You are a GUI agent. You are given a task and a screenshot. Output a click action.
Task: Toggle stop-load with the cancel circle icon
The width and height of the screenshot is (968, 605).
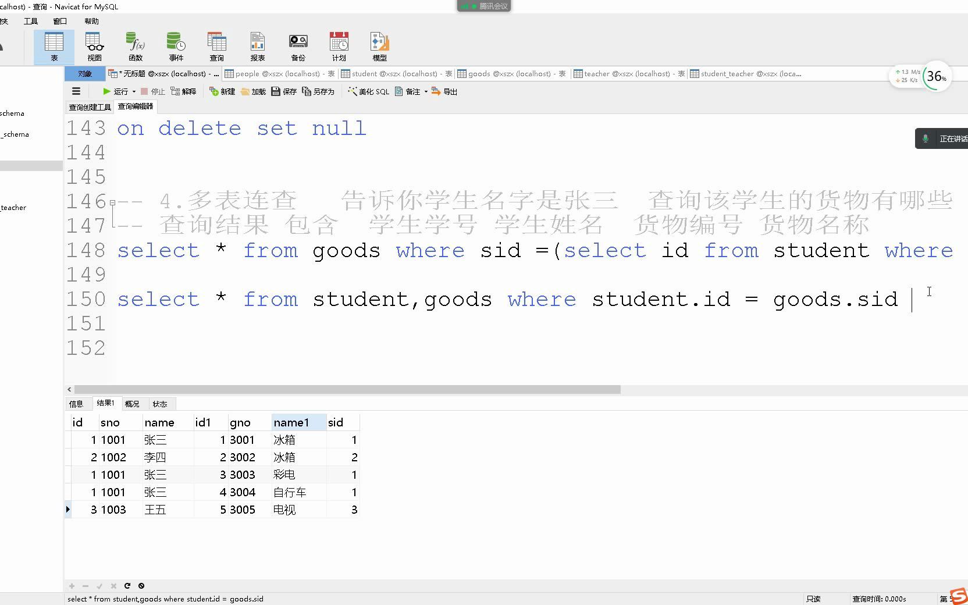(141, 586)
